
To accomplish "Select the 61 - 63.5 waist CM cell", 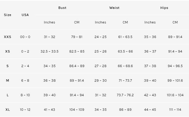I will pos(125,37).
